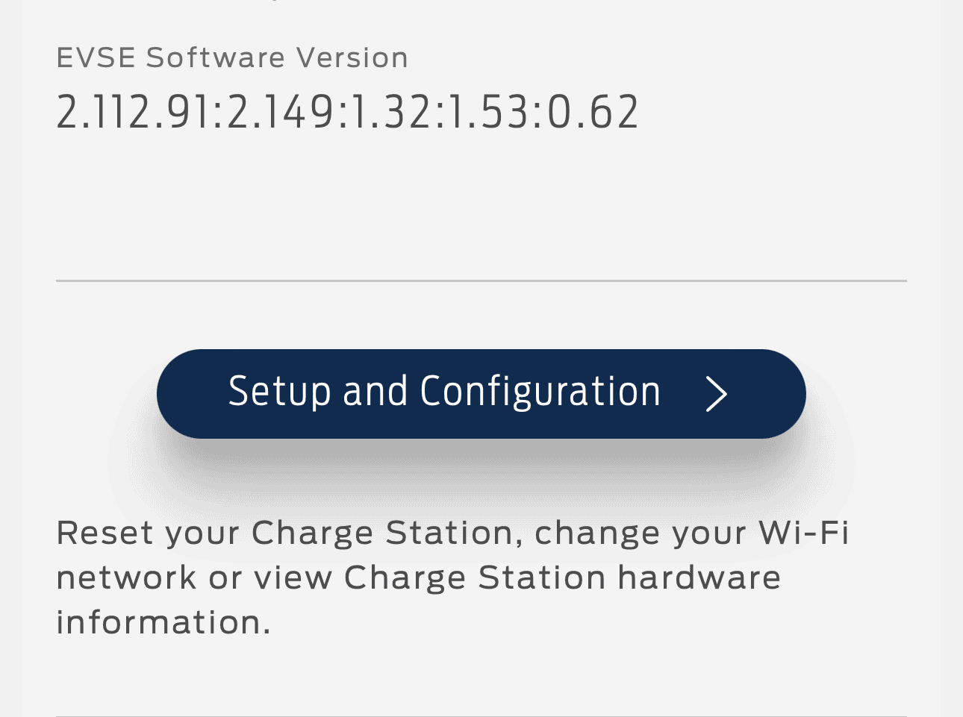Select the 2.112.91 version segment
Screen dimensions: 963x717
point(134,113)
